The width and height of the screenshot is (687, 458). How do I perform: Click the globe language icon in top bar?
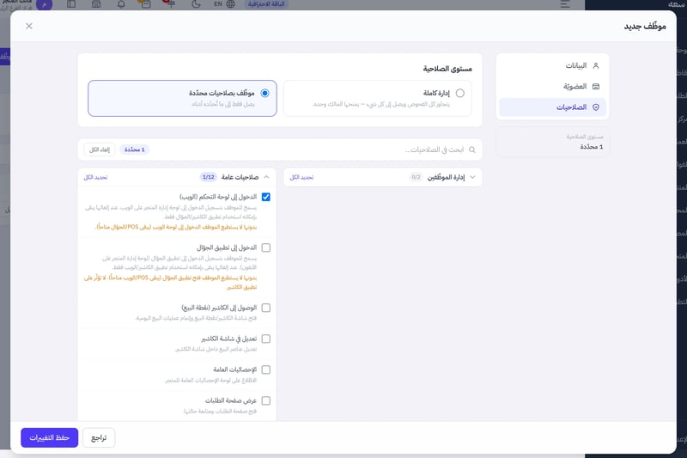click(x=230, y=4)
